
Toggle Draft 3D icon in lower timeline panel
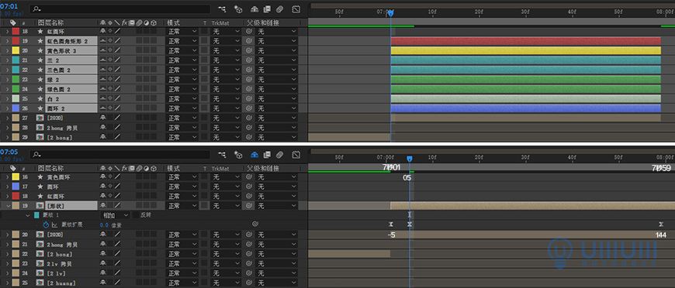tap(238, 154)
